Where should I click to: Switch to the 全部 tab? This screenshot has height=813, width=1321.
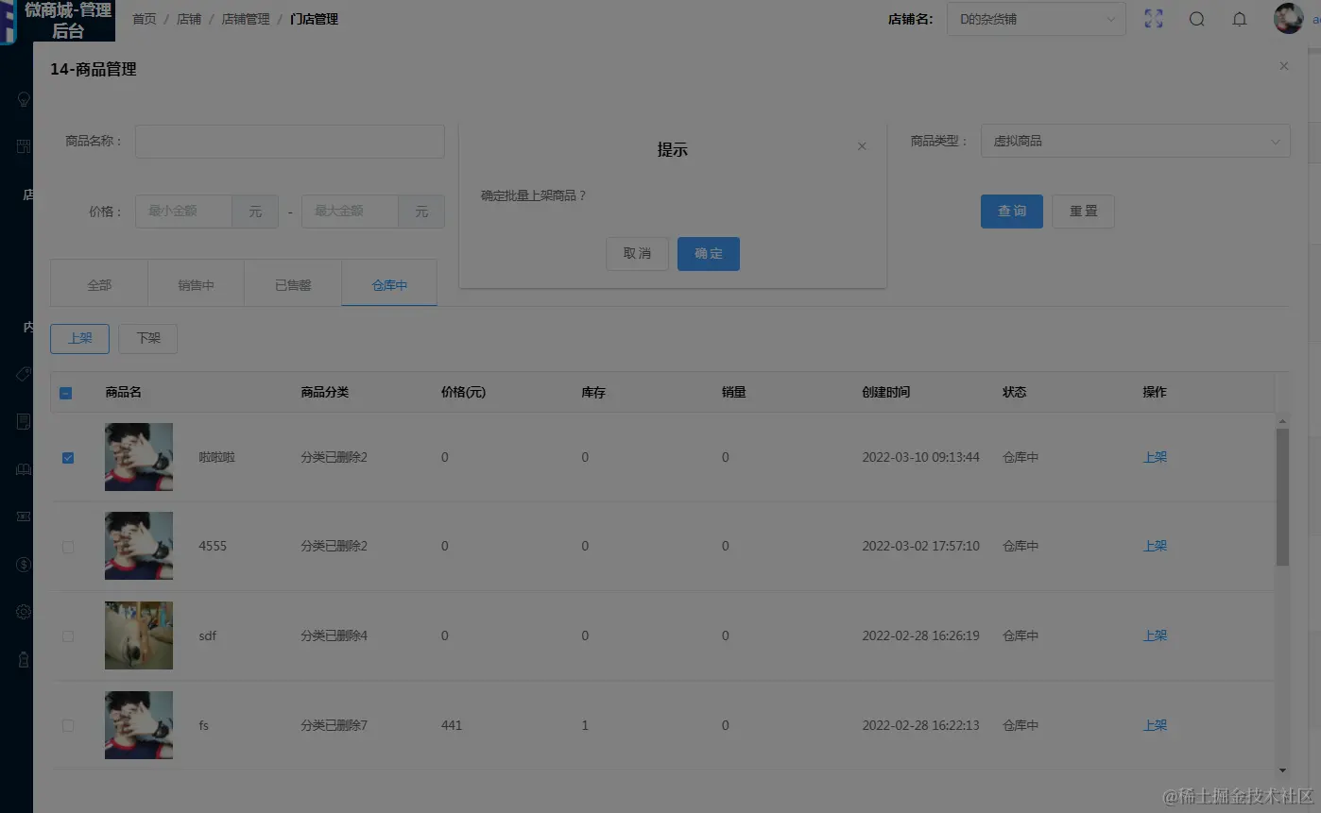tap(99, 284)
